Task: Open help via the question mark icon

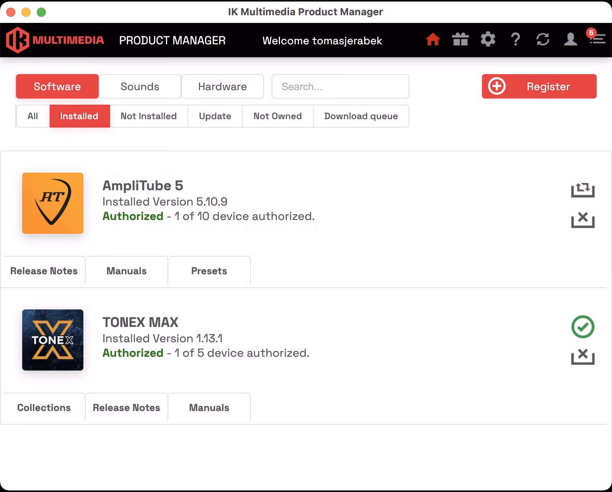Action: tap(516, 39)
